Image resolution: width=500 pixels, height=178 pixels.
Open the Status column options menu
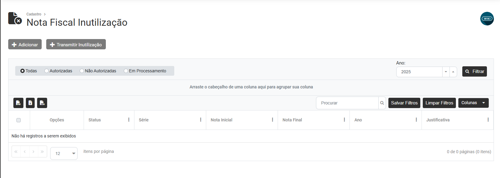point(129,120)
